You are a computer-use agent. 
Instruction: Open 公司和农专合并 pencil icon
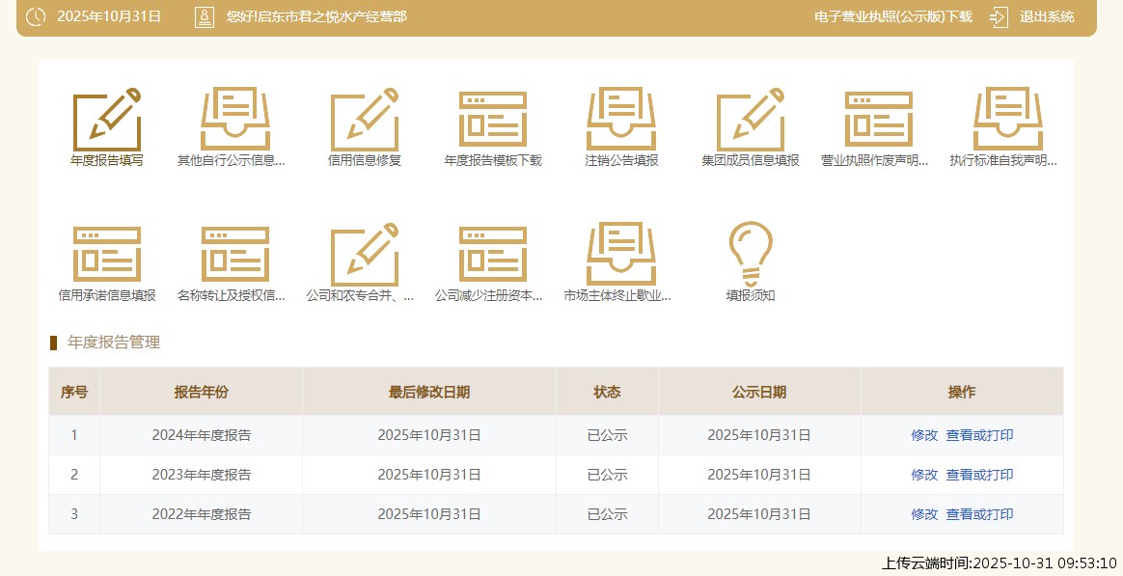(x=364, y=255)
